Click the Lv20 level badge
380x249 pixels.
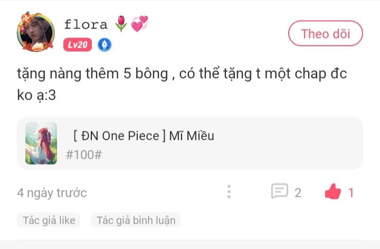click(x=78, y=45)
